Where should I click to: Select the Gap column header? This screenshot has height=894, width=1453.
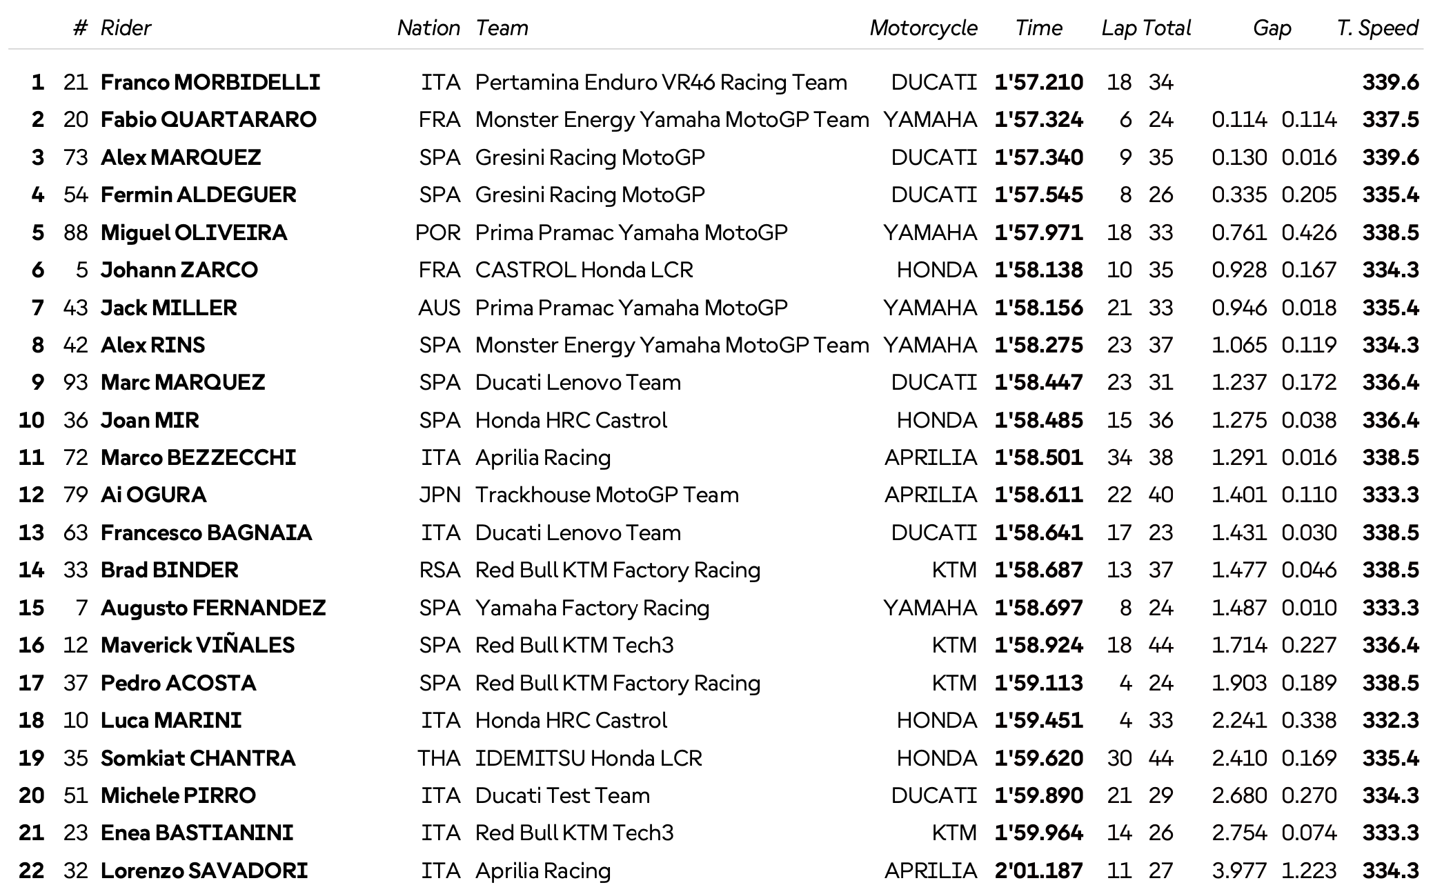coord(1272,28)
